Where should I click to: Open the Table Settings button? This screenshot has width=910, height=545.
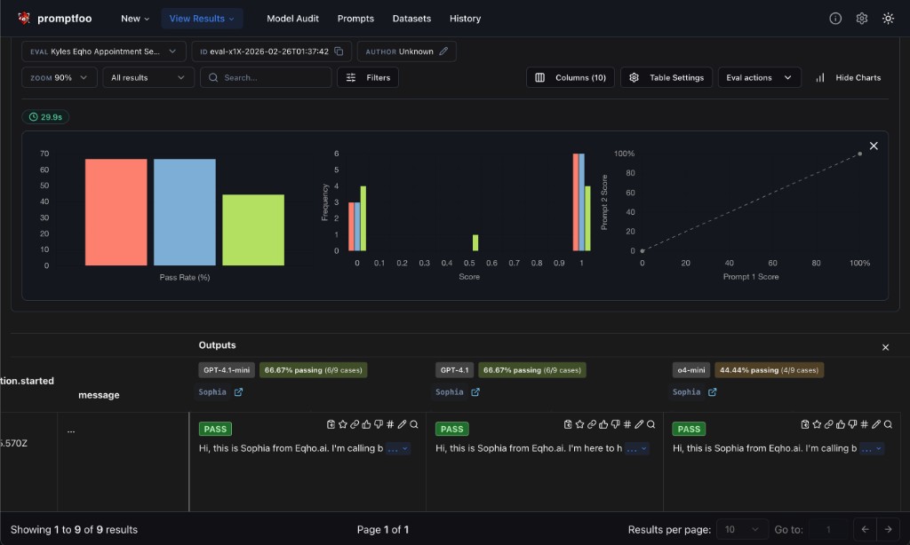(667, 78)
